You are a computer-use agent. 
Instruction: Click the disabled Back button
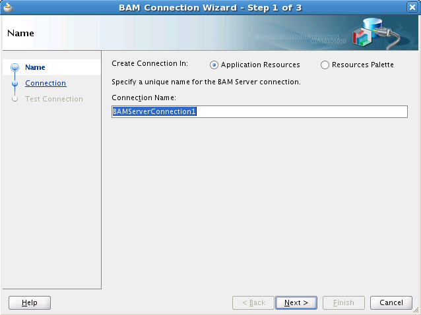point(253,302)
